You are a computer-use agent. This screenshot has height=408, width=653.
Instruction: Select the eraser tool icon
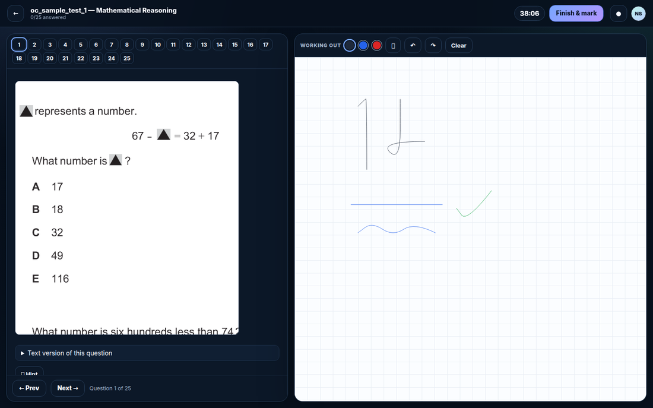[x=393, y=45]
